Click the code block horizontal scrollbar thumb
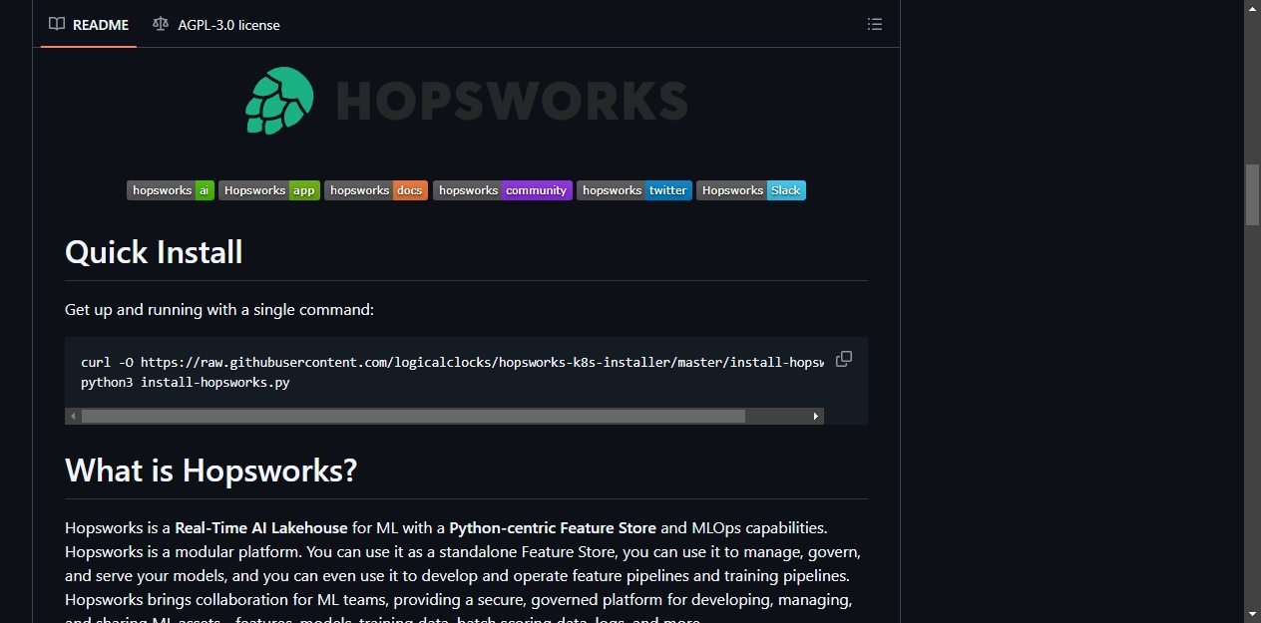The width and height of the screenshot is (1261, 623). coord(413,416)
